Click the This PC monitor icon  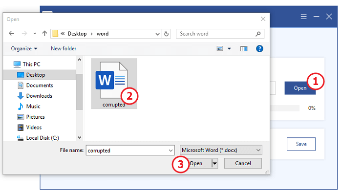click(x=17, y=64)
